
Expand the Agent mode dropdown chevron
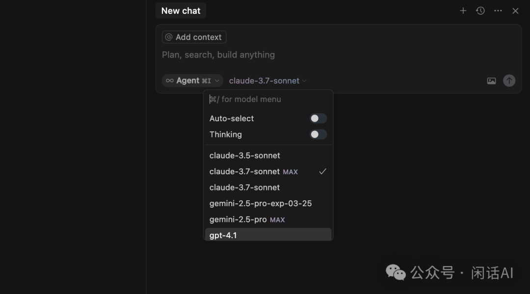[x=217, y=81]
